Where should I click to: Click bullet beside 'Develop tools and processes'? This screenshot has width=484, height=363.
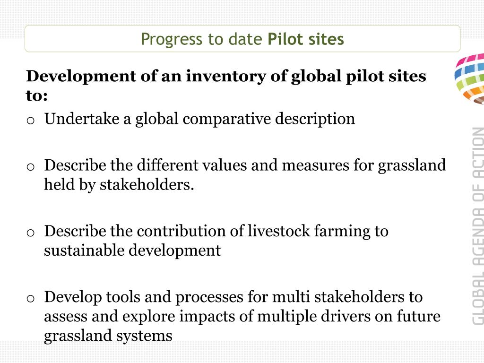point(30,299)
